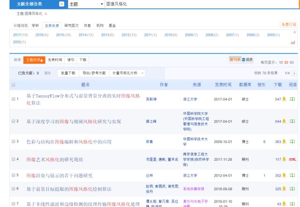Click 导出/参考文献 button
Image resolution: width=300 pixels, height=207 pixels.
(94, 73)
